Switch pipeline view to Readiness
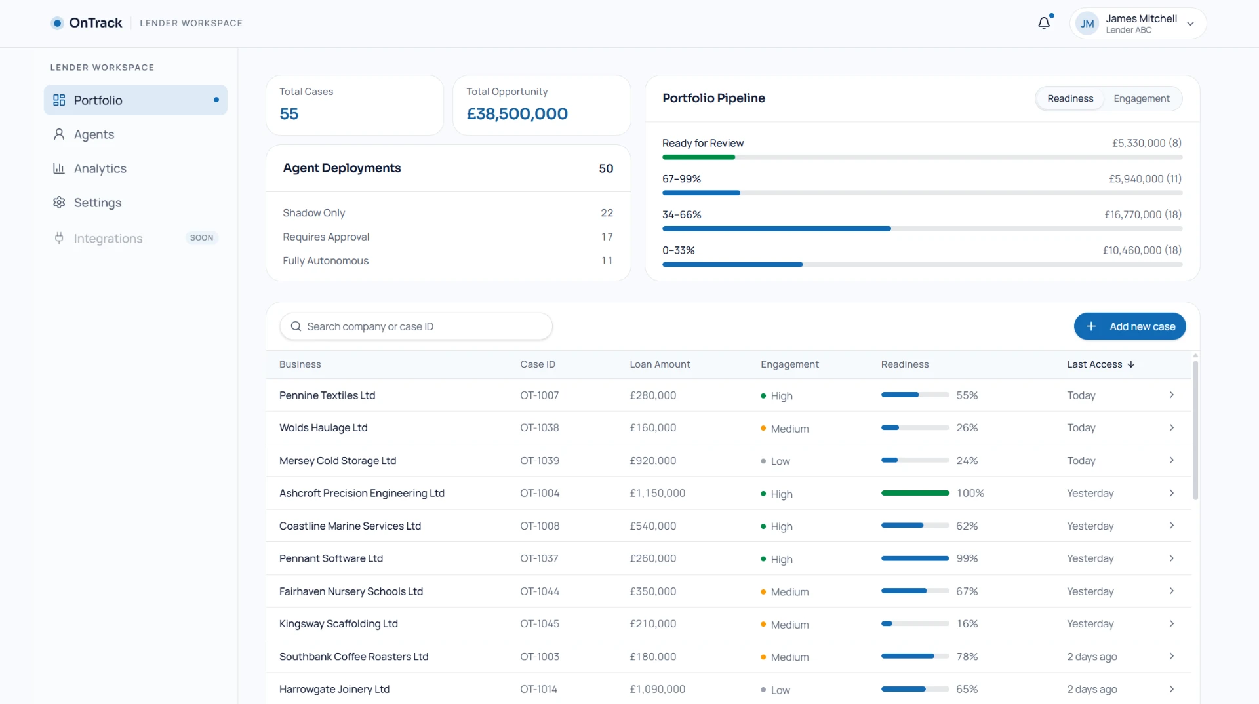 click(1070, 98)
